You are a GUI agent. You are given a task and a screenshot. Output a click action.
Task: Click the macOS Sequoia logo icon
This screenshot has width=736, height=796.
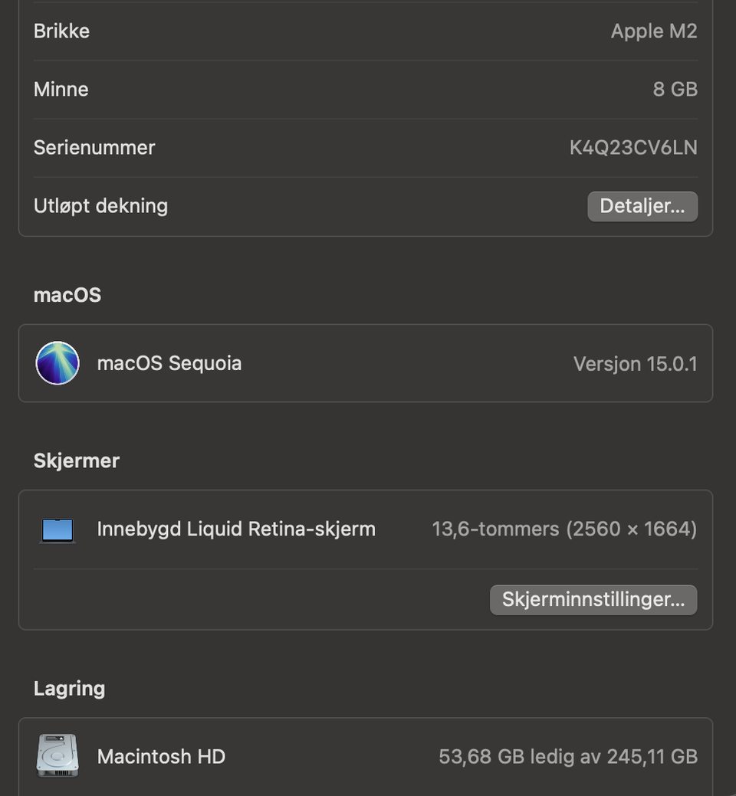coord(58,363)
